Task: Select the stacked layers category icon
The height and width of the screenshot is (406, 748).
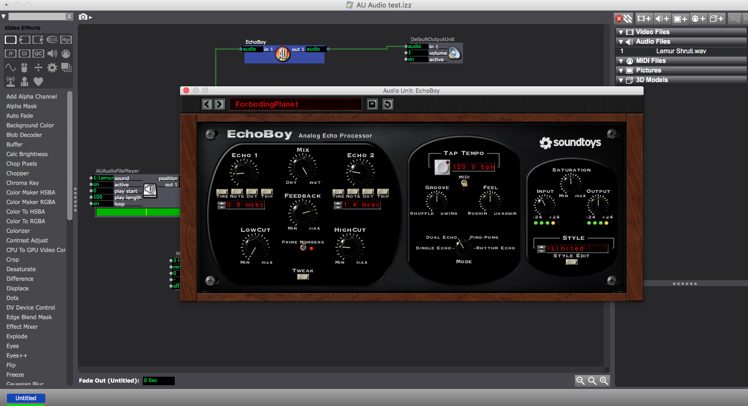Action: (x=66, y=68)
